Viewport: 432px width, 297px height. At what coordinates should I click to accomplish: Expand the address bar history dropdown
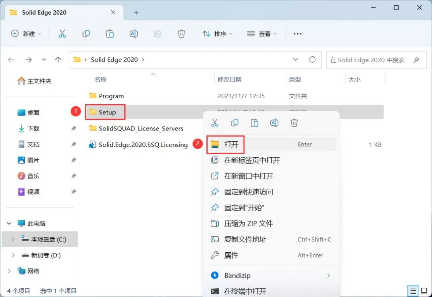(295, 59)
